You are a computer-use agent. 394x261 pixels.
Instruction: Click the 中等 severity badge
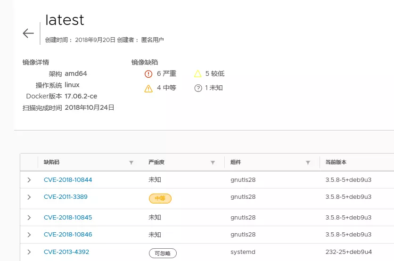(x=160, y=198)
